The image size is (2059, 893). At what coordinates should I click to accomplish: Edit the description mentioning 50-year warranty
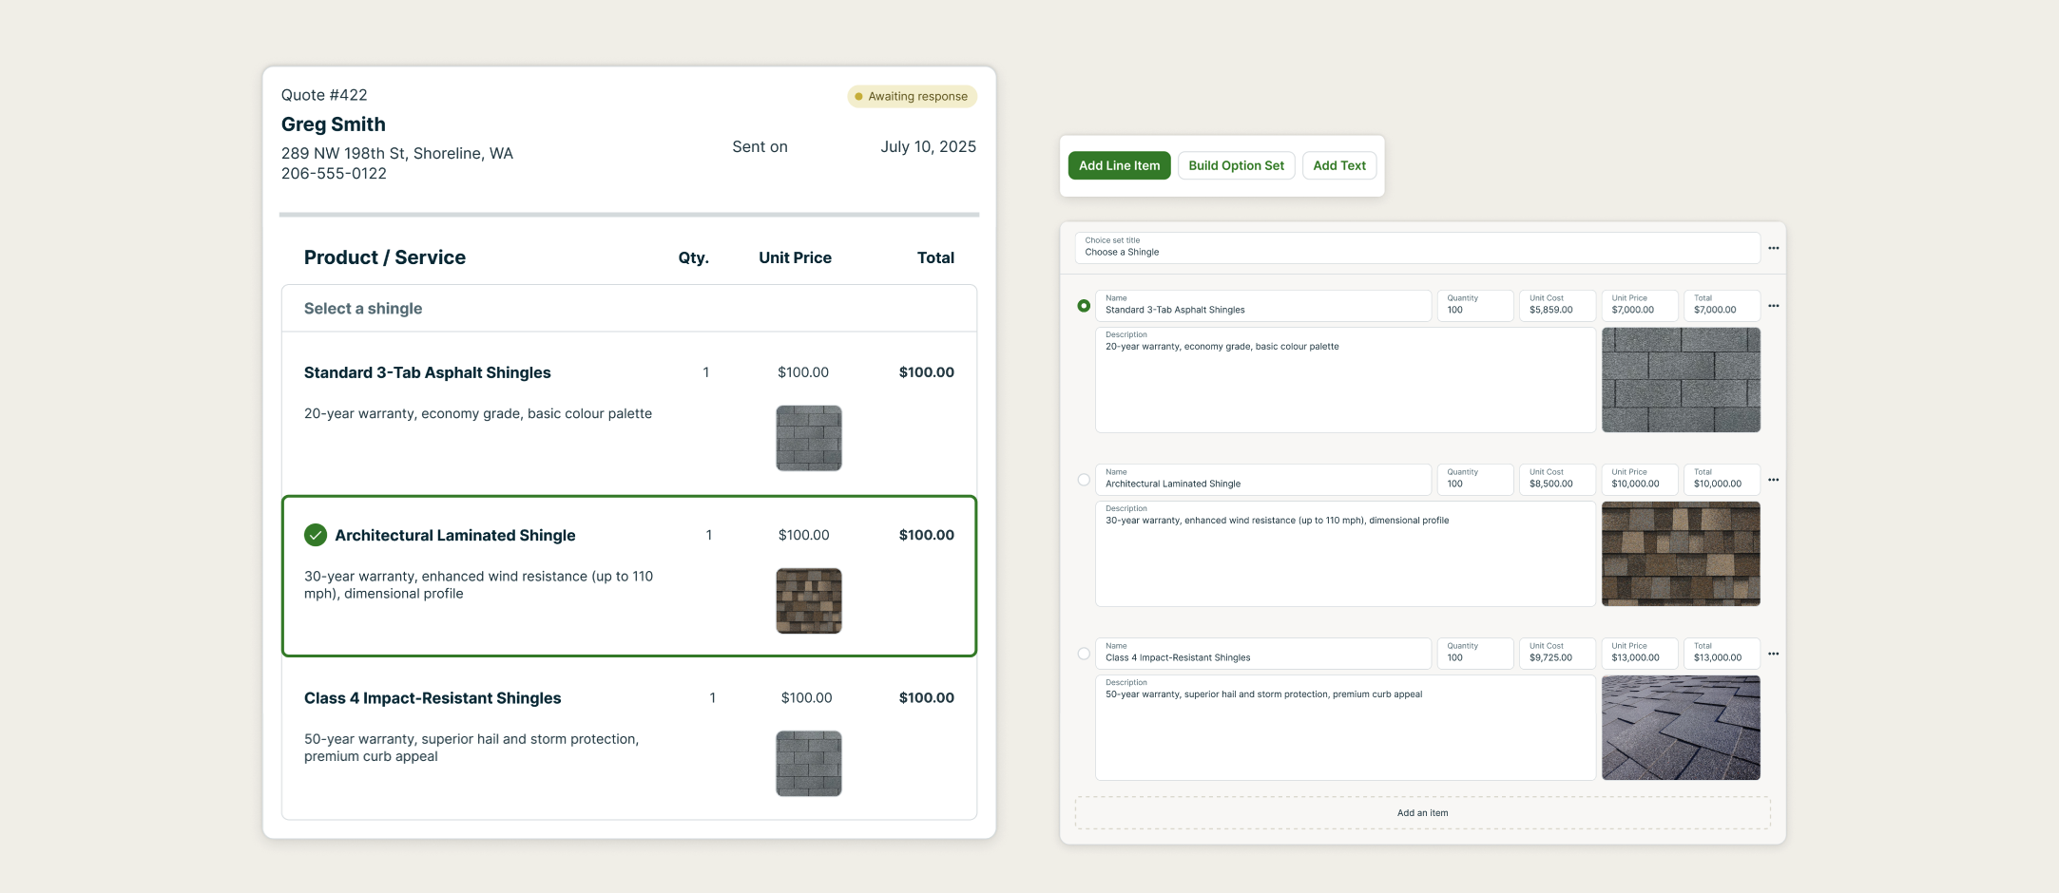pyautogui.click(x=1345, y=728)
